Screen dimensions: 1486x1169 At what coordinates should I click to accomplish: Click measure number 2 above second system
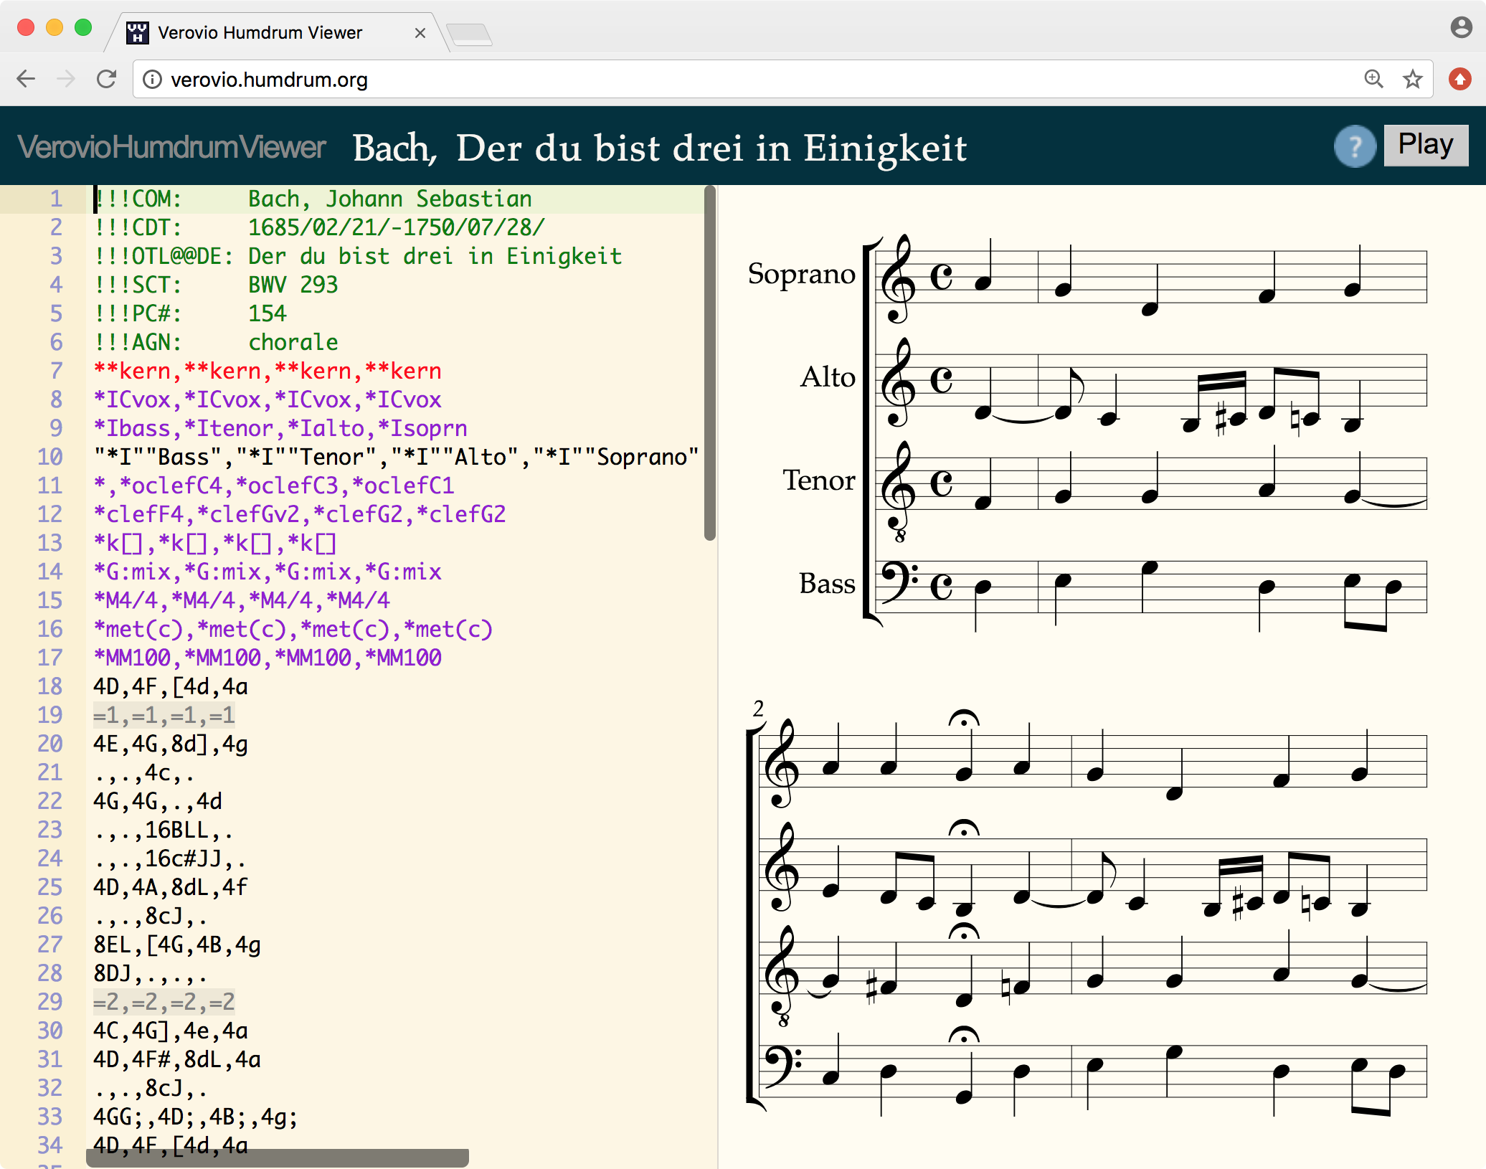point(758,709)
